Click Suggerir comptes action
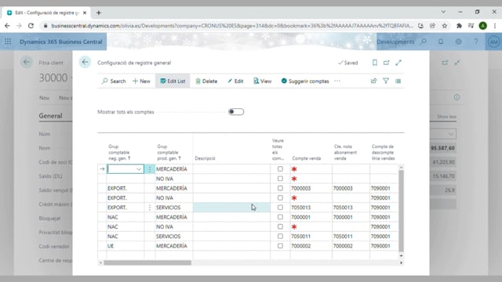 pos(305,81)
